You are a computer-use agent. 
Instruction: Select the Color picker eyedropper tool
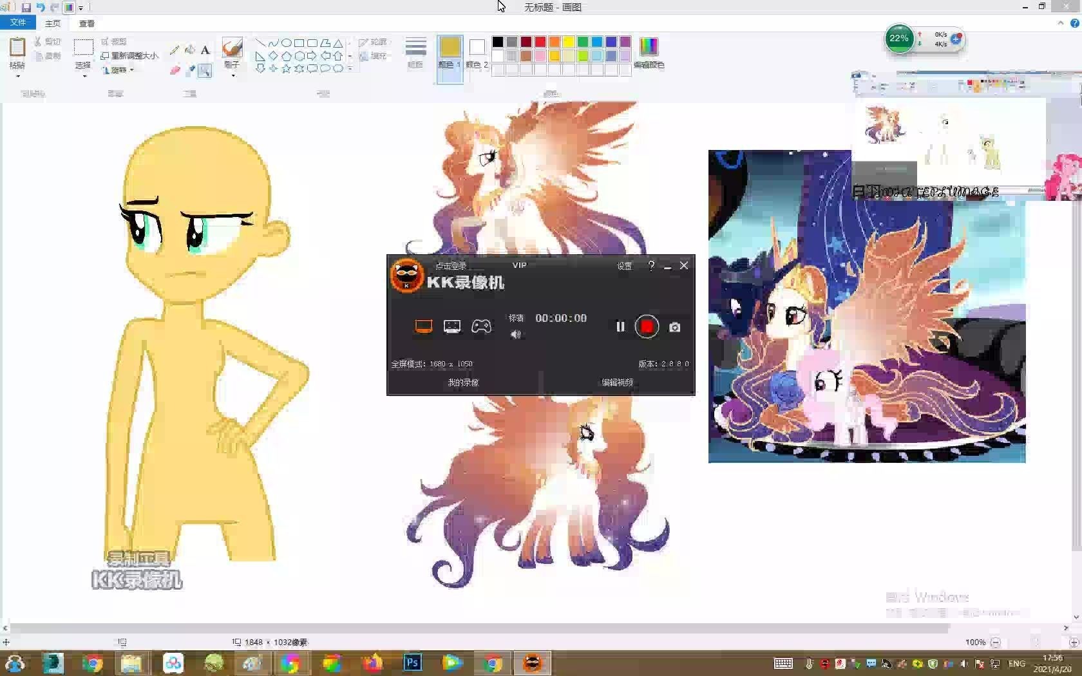coord(190,70)
